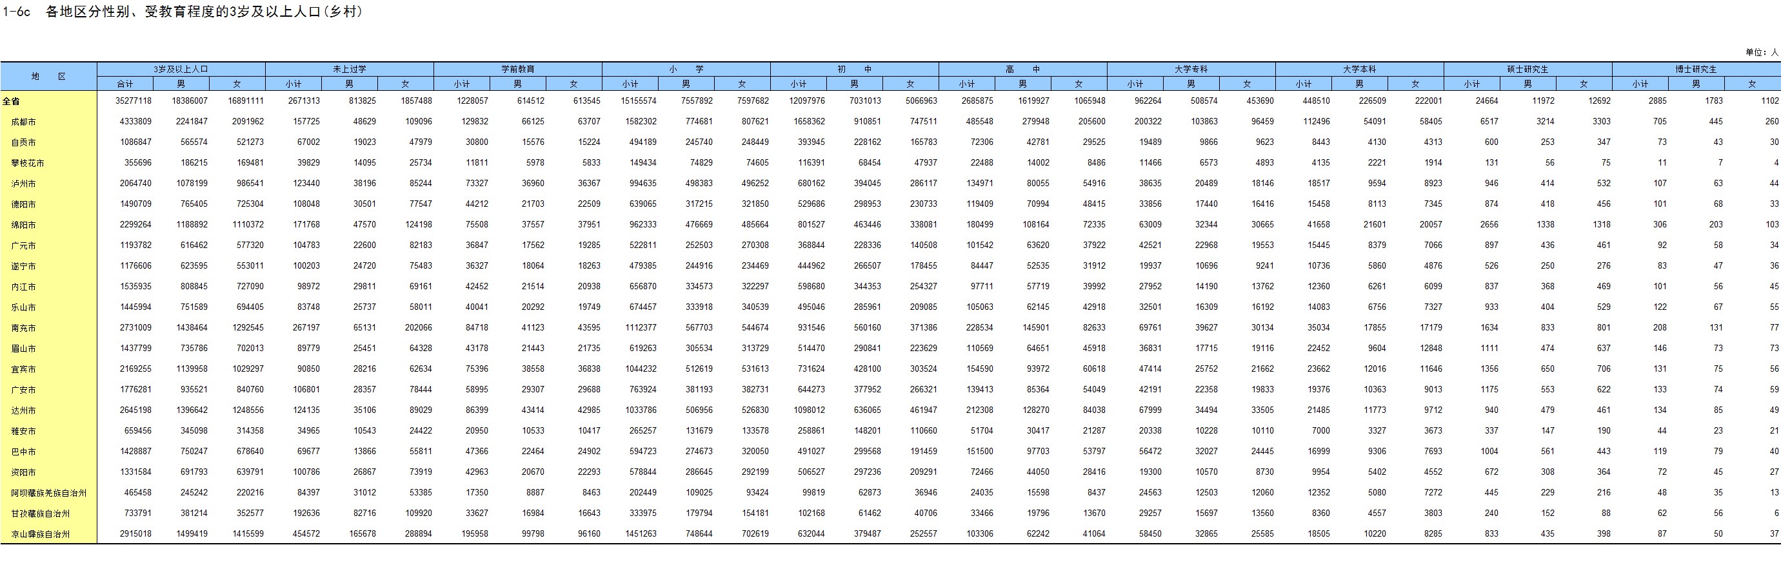Screen dimensions: 1781x565
Task: Click the '巴中市' row label
Action: point(23,452)
